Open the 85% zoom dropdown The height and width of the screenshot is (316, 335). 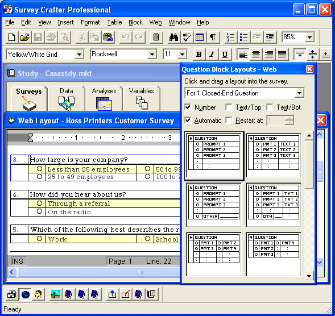click(309, 38)
